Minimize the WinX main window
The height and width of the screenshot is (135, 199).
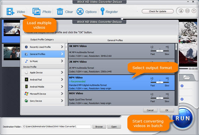click(188, 2)
